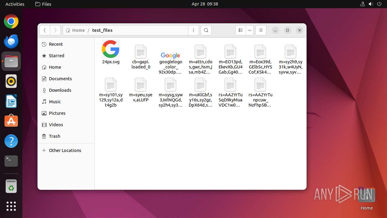This screenshot has height=218, width=387.
Task: Open the hamburger main menu
Action: pos(261,30)
